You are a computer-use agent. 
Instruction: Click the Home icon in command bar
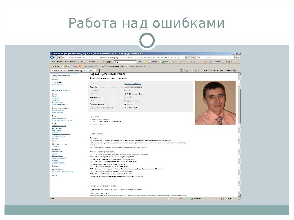point(181,70)
